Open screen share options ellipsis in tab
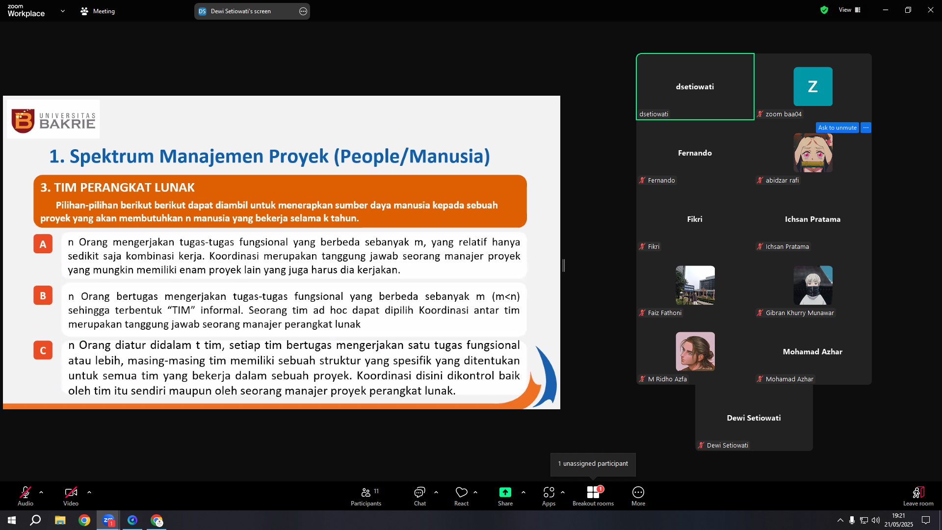Screen dimensions: 942x530 pyautogui.click(x=303, y=11)
